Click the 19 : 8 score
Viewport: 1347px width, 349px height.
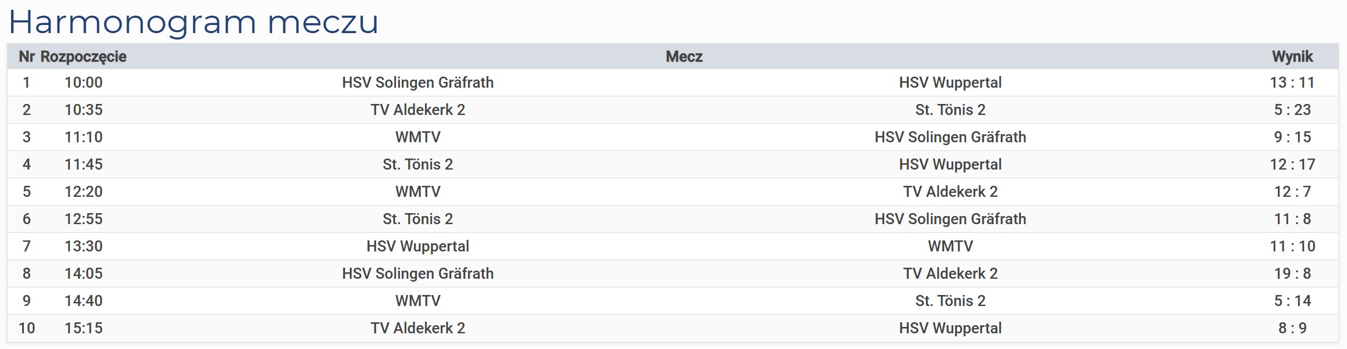(x=1292, y=274)
